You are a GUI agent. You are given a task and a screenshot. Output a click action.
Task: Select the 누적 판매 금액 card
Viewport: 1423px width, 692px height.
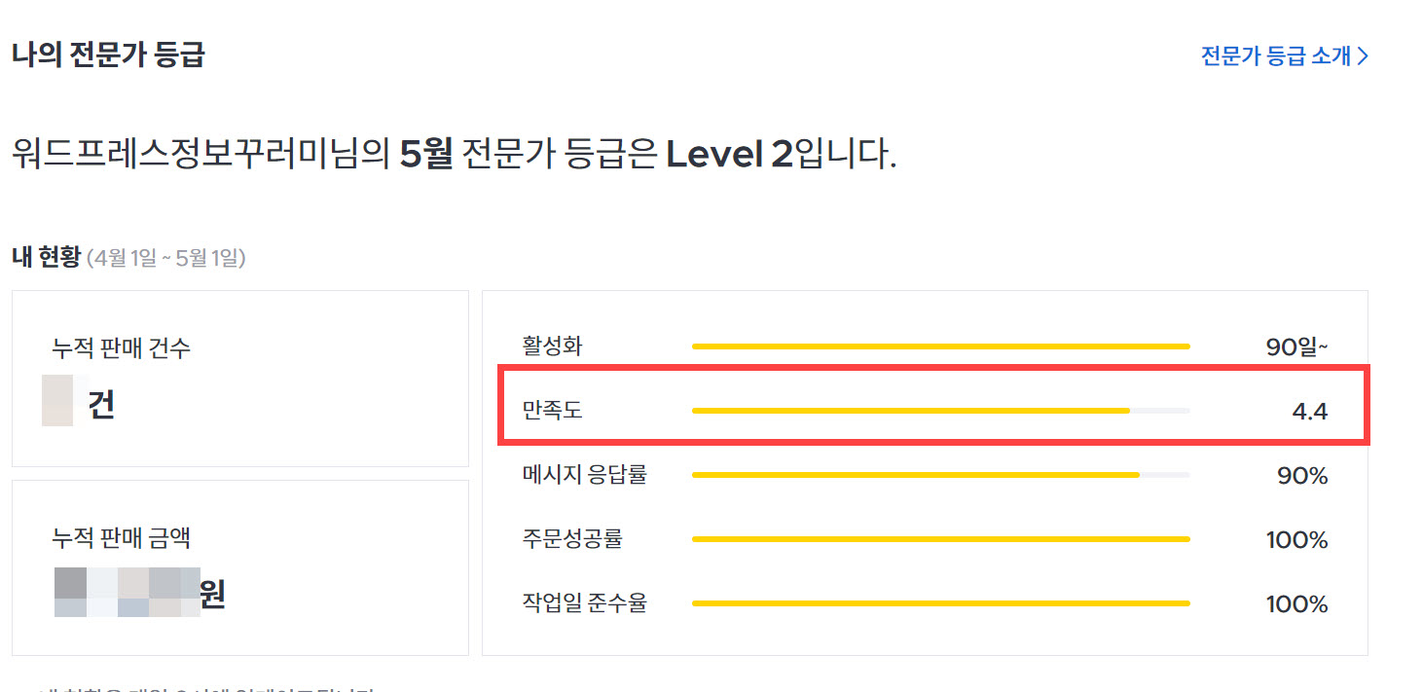[x=238, y=567]
